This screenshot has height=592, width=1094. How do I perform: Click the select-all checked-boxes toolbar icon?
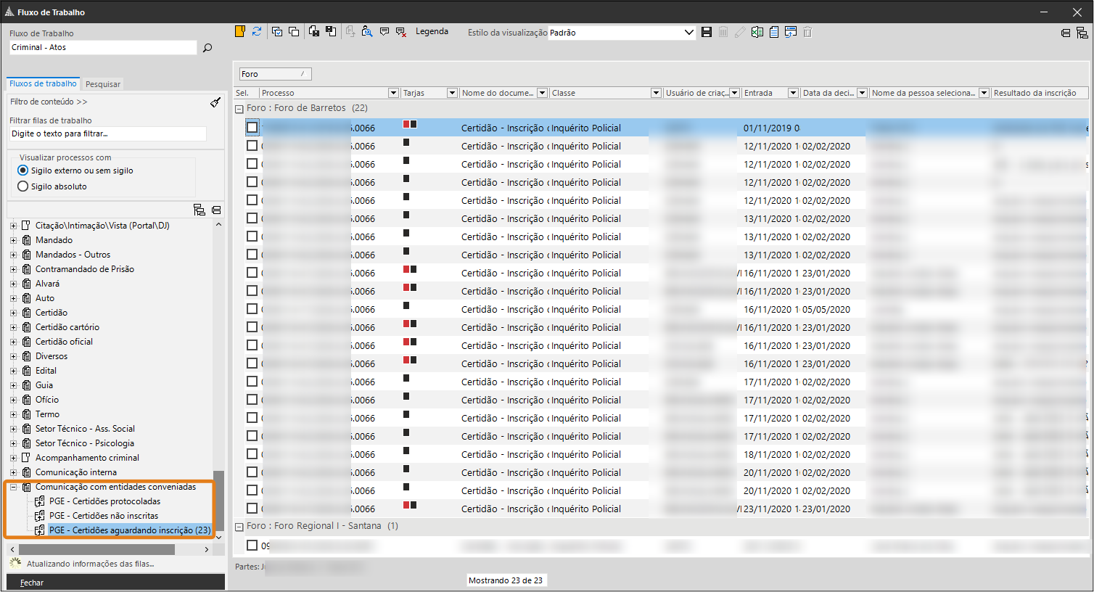(276, 31)
